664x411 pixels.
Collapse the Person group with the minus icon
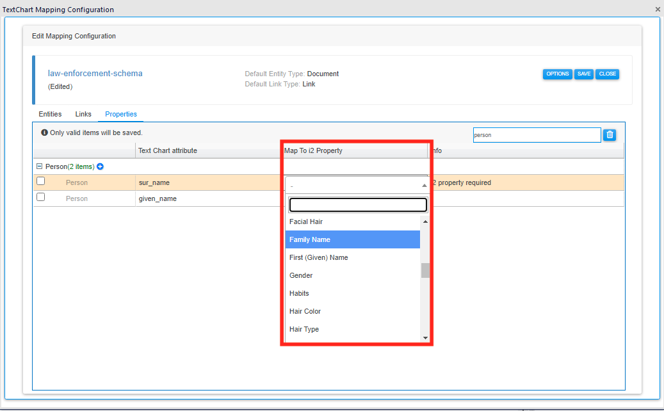[x=40, y=166]
